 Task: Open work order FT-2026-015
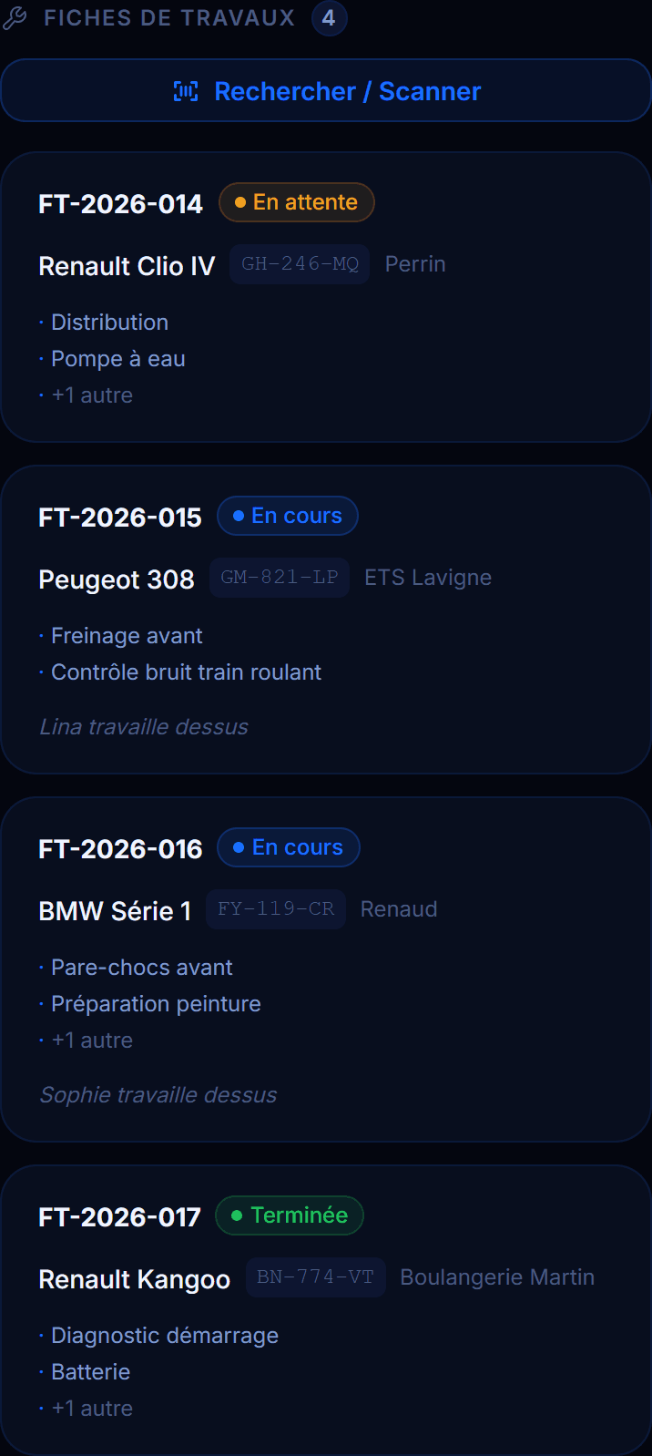(x=326, y=620)
